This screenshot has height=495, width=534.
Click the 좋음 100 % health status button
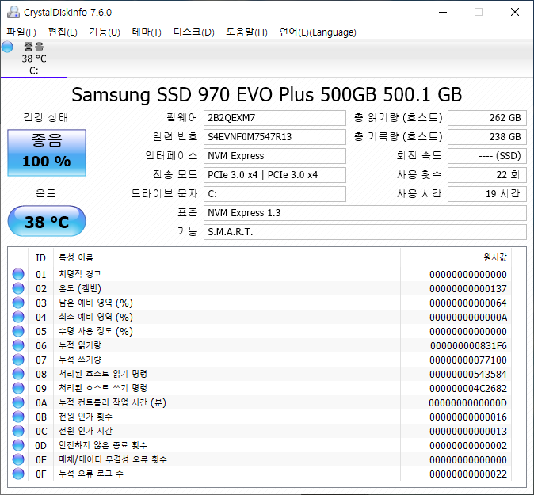coord(47,153)
